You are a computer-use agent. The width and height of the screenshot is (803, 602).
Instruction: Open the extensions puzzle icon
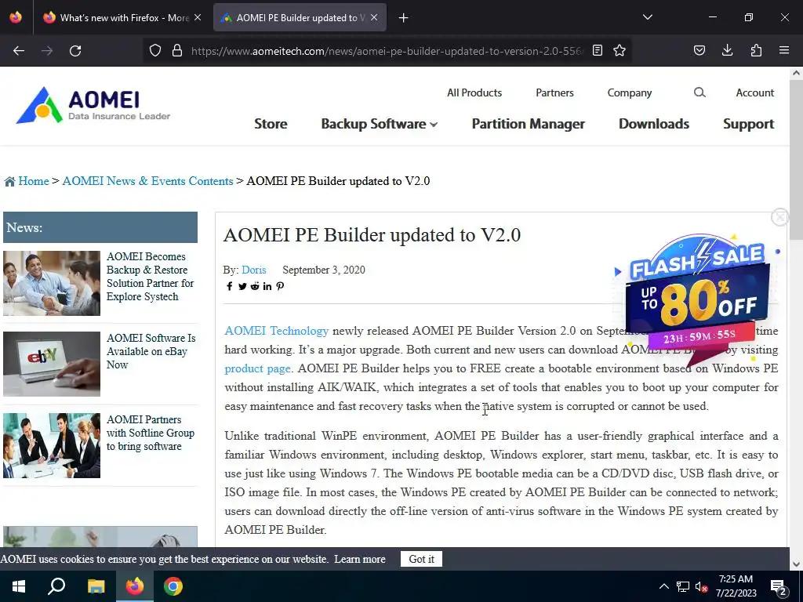click(756, 50)
